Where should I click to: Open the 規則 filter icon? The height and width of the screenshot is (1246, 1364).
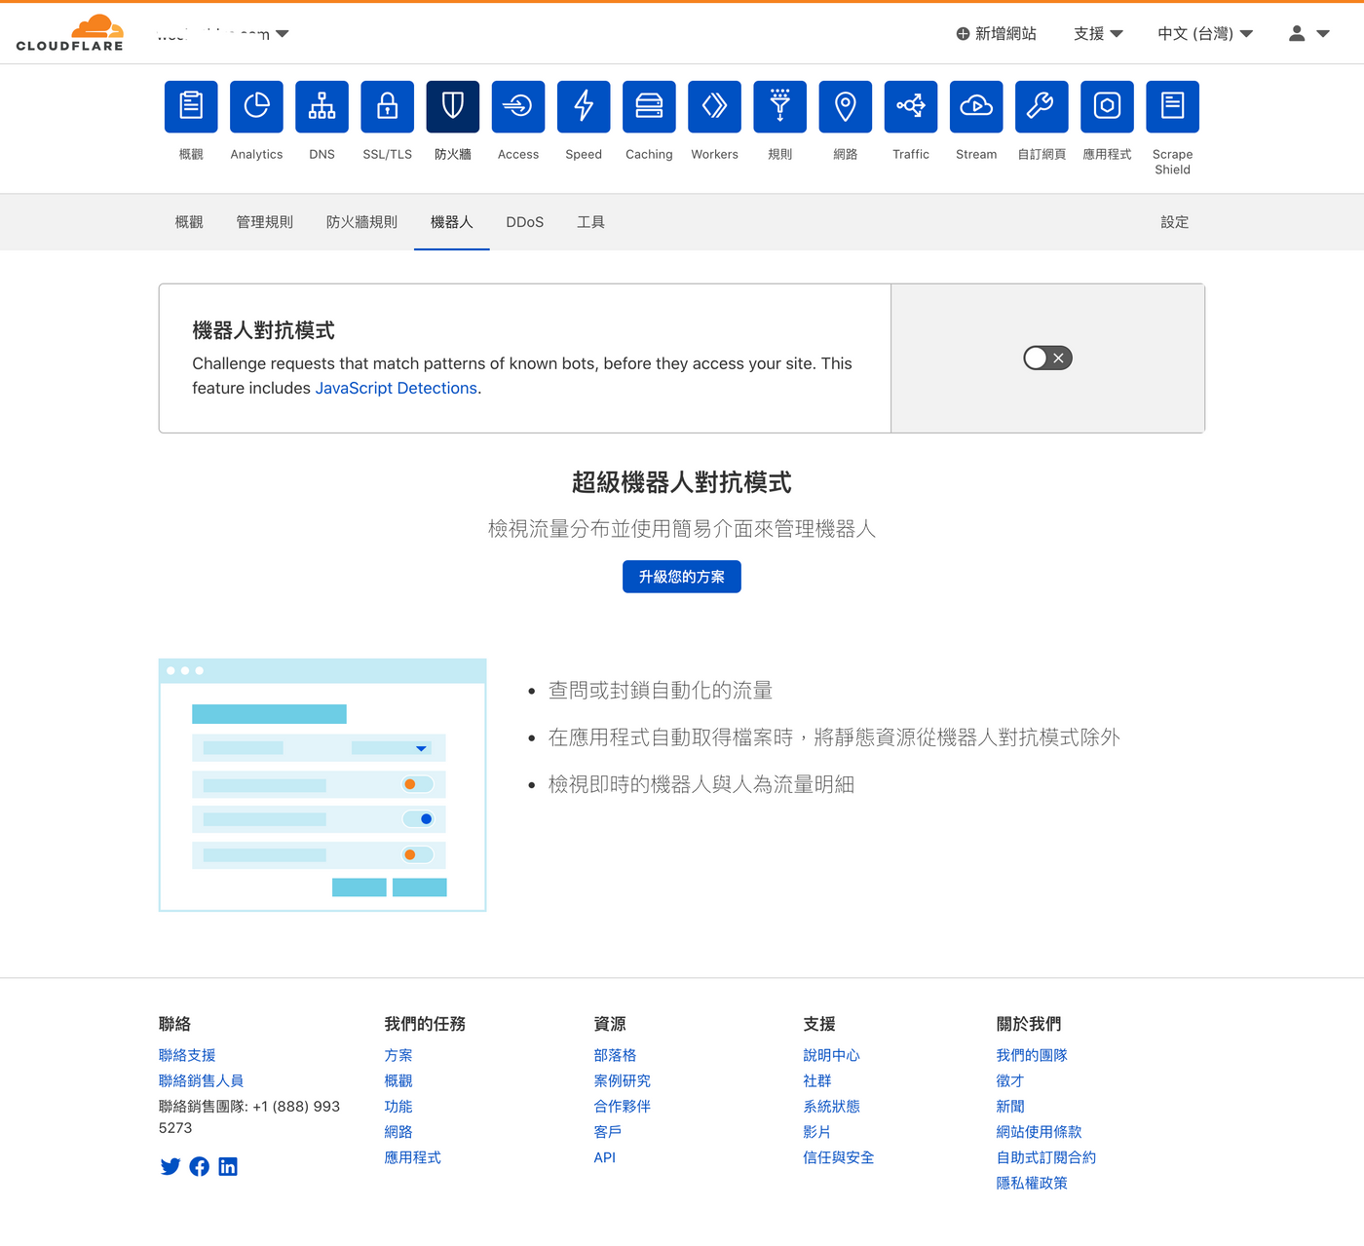click(779, 106)
